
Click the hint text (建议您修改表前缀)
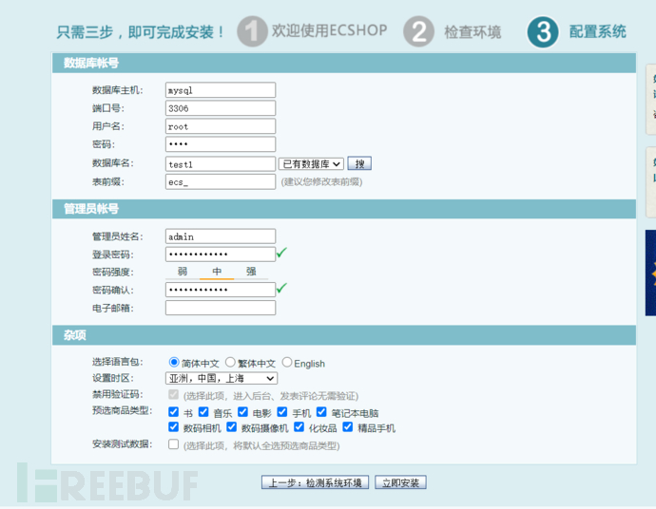pyautogui.click(x=321, y=181)
